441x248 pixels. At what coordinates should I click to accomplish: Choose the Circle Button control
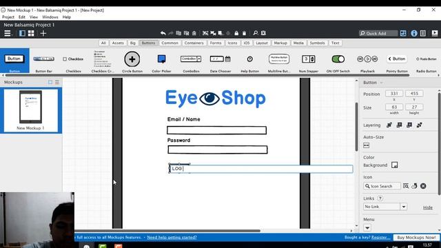(132, 62)
